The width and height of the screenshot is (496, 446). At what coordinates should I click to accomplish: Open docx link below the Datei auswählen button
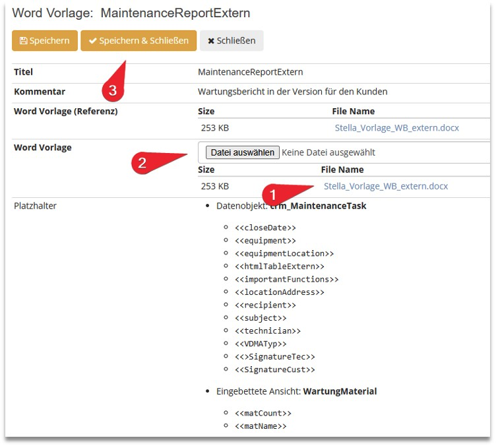tap(385, 186)
